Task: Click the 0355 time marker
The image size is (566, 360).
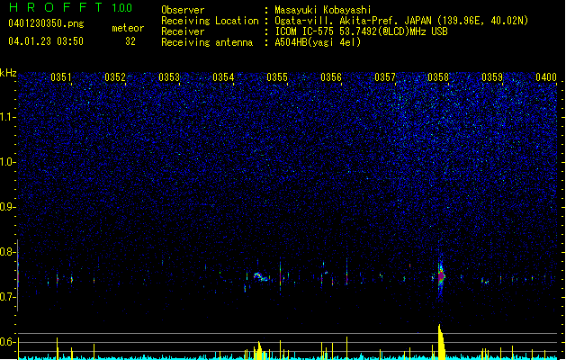Action: click(277, 77)
